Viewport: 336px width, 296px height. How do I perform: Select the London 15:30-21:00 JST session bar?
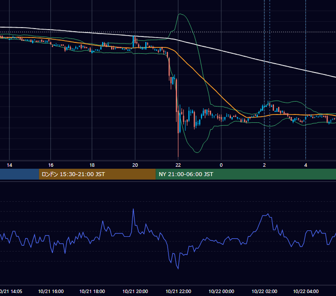click(x=97, y=174)
